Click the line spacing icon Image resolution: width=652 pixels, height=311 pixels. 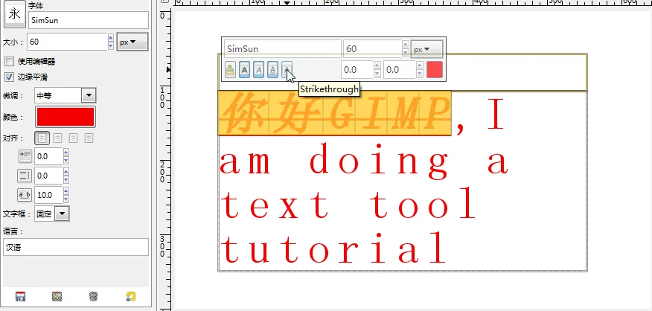(25, 176)
